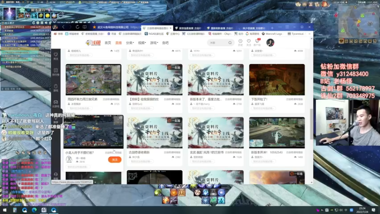The height and width of the screenshot is (214, 380).
Task: Open Warcraft Logs bookmark
Action: click(x=272, y=34)
